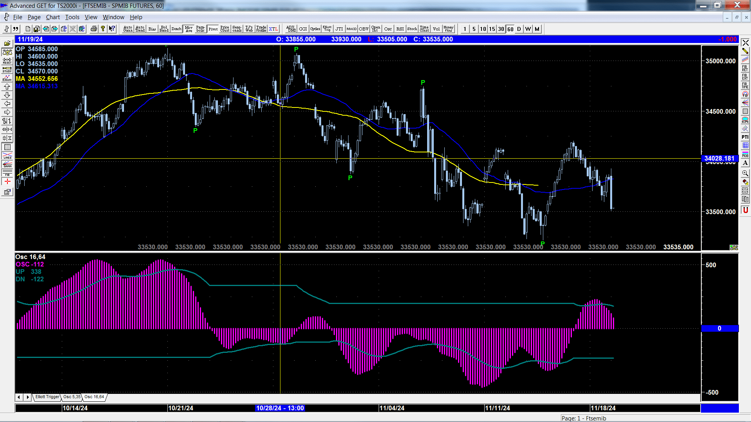The image size is (751, 422).
Task: Click the tab scroll left arrow
Action: [19, 397]
